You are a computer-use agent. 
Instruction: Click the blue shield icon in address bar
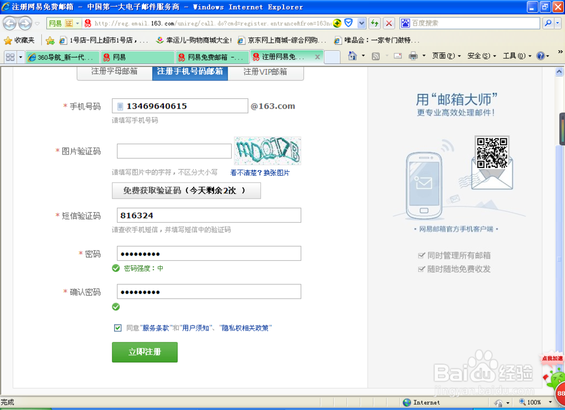tap(349, 23)
